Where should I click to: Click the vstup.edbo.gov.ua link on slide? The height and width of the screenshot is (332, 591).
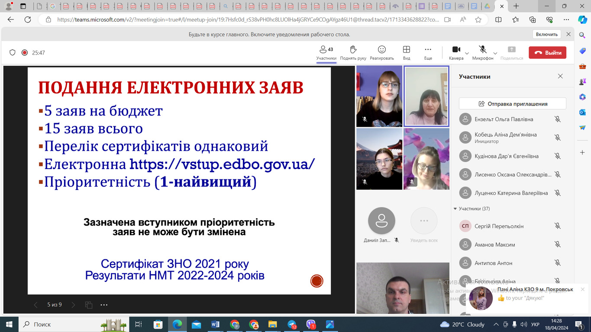click(222, 164)
